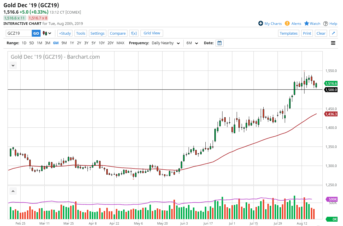Select the 1Y range option
343x226 pixels.
tap(72, 43)
